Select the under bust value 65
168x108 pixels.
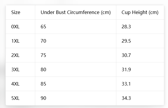(x=43, y=27)
